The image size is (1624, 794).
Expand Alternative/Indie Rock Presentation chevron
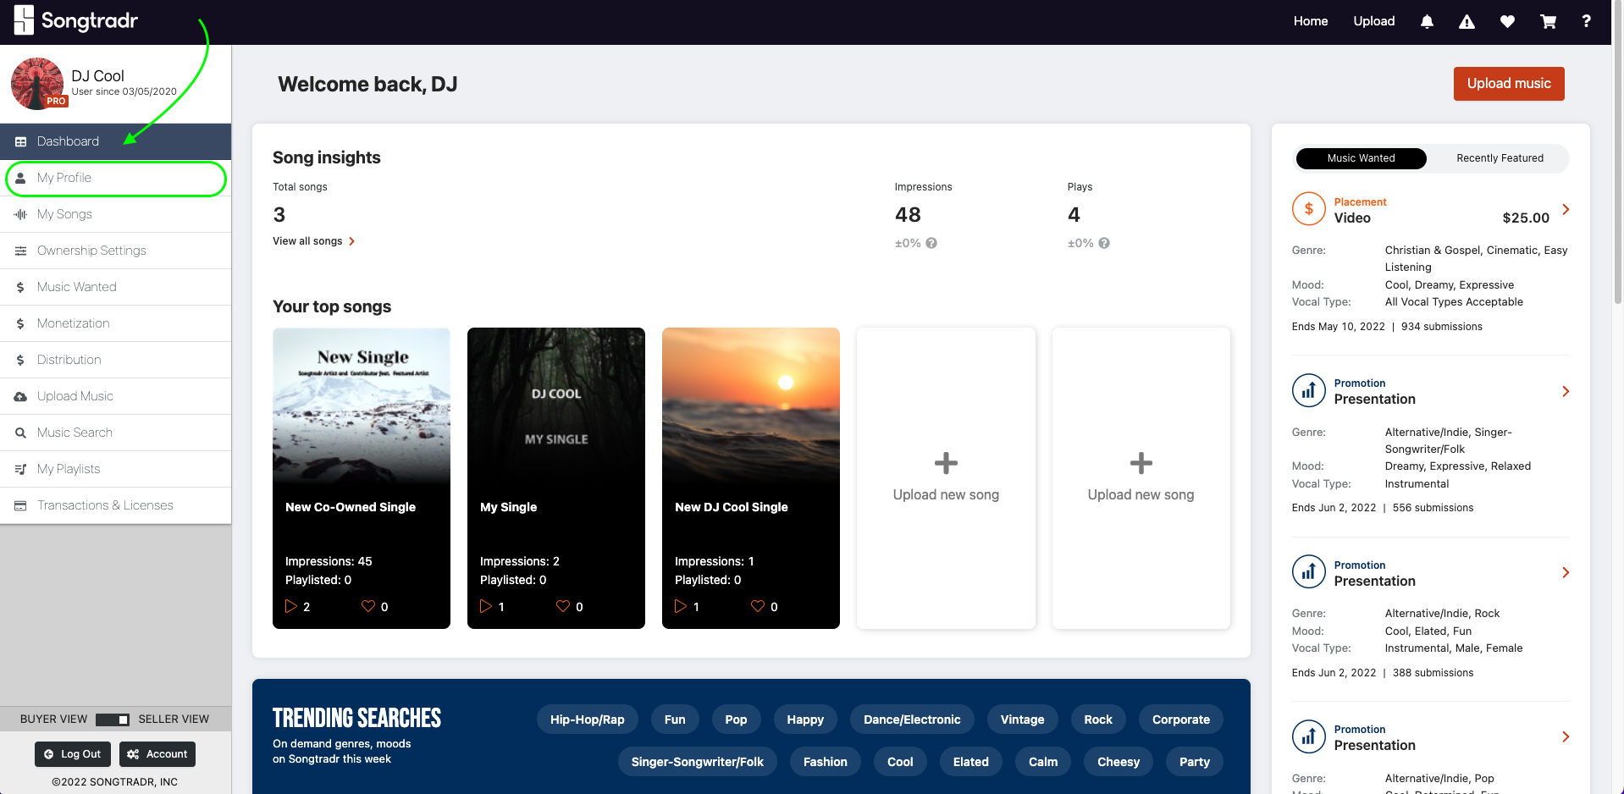[1566, 572]
